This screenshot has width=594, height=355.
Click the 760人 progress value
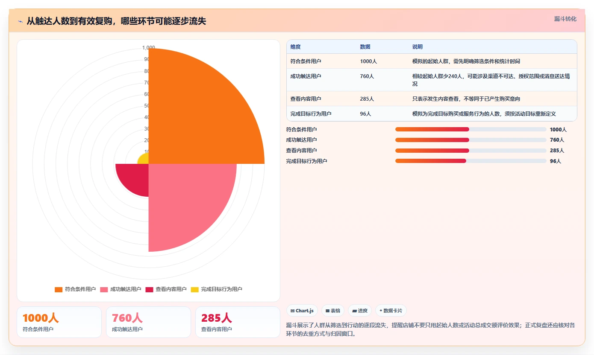click(x=557, y=140)
